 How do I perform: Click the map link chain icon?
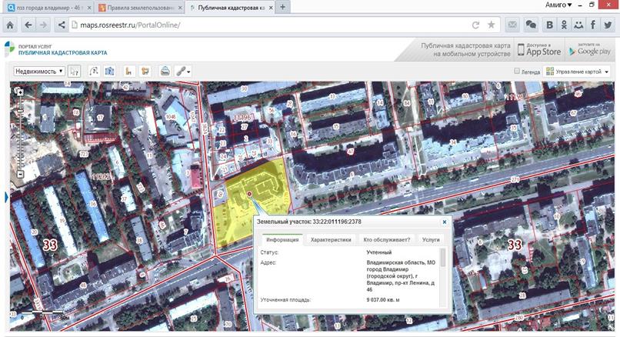[181, 72]
